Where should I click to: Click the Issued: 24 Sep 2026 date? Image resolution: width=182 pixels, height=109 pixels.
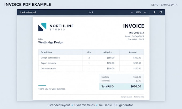pos(134,36)
